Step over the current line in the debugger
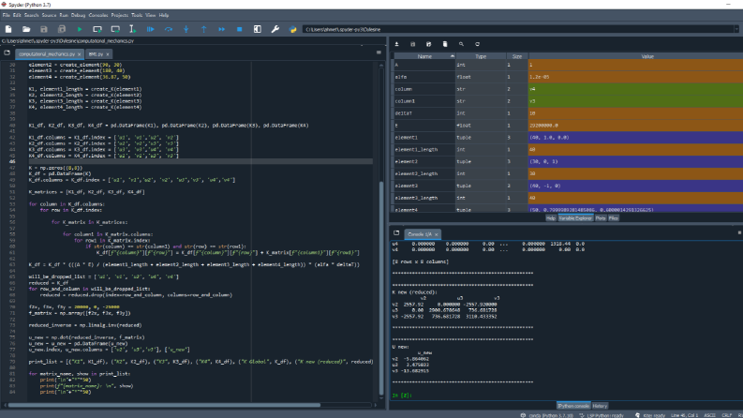The width and height of the screenshot is (743, 418). point(169,29)
